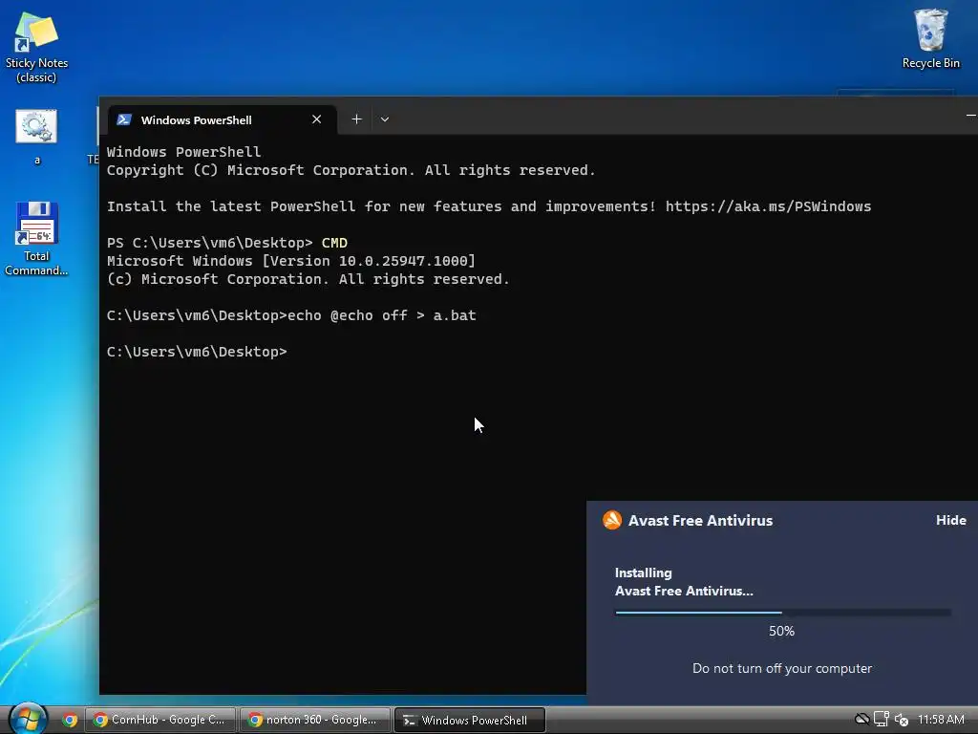Click the muted volume tray icon

pyautogui.click(x=902, y=721)
